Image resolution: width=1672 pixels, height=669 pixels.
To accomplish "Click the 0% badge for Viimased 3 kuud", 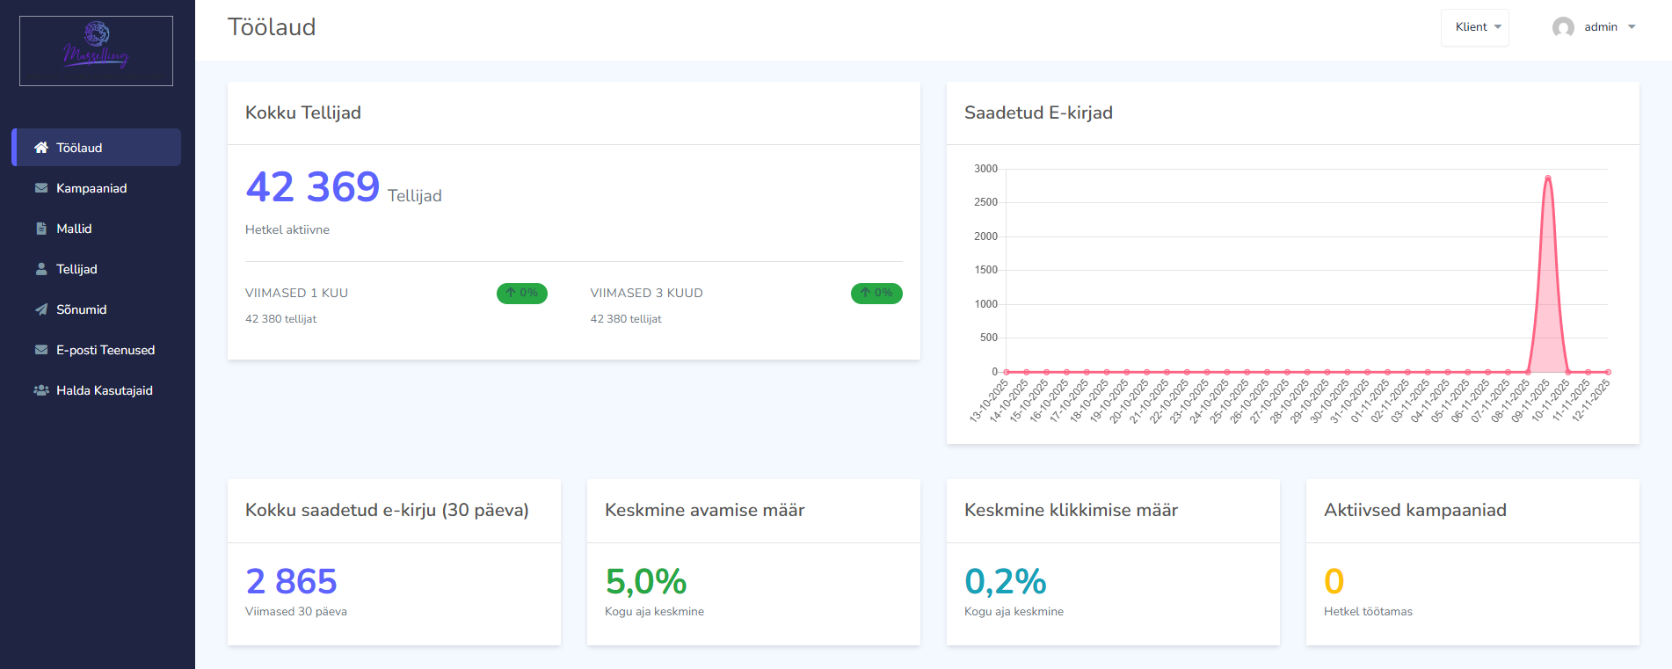I will pos(876,293).
